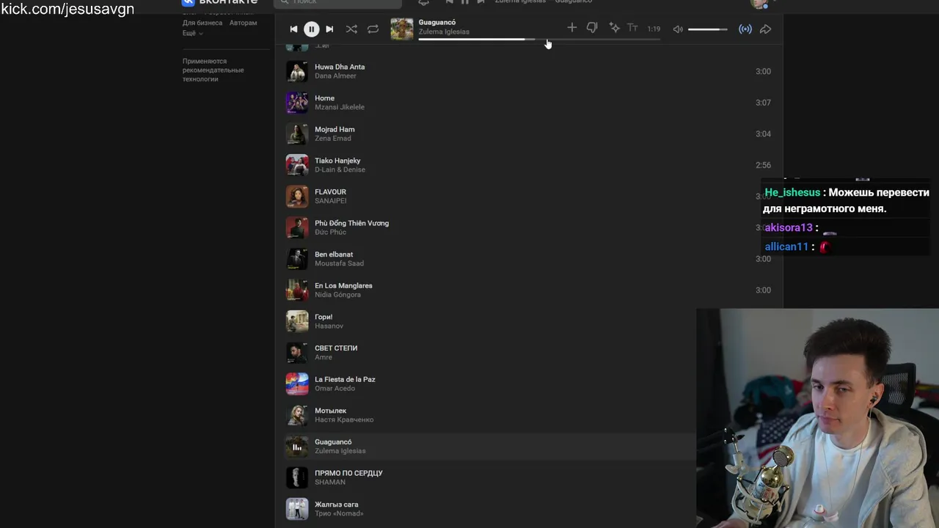Play Гори! track cover
939x528 pixels.
tap(297, 321)
